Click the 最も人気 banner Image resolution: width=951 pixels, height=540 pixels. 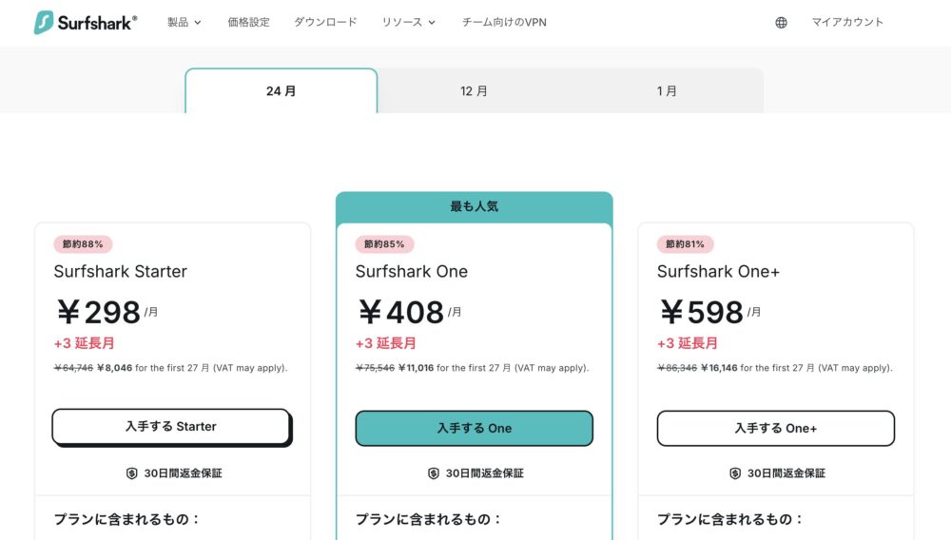pyautogui.click(x=474, y=206)
